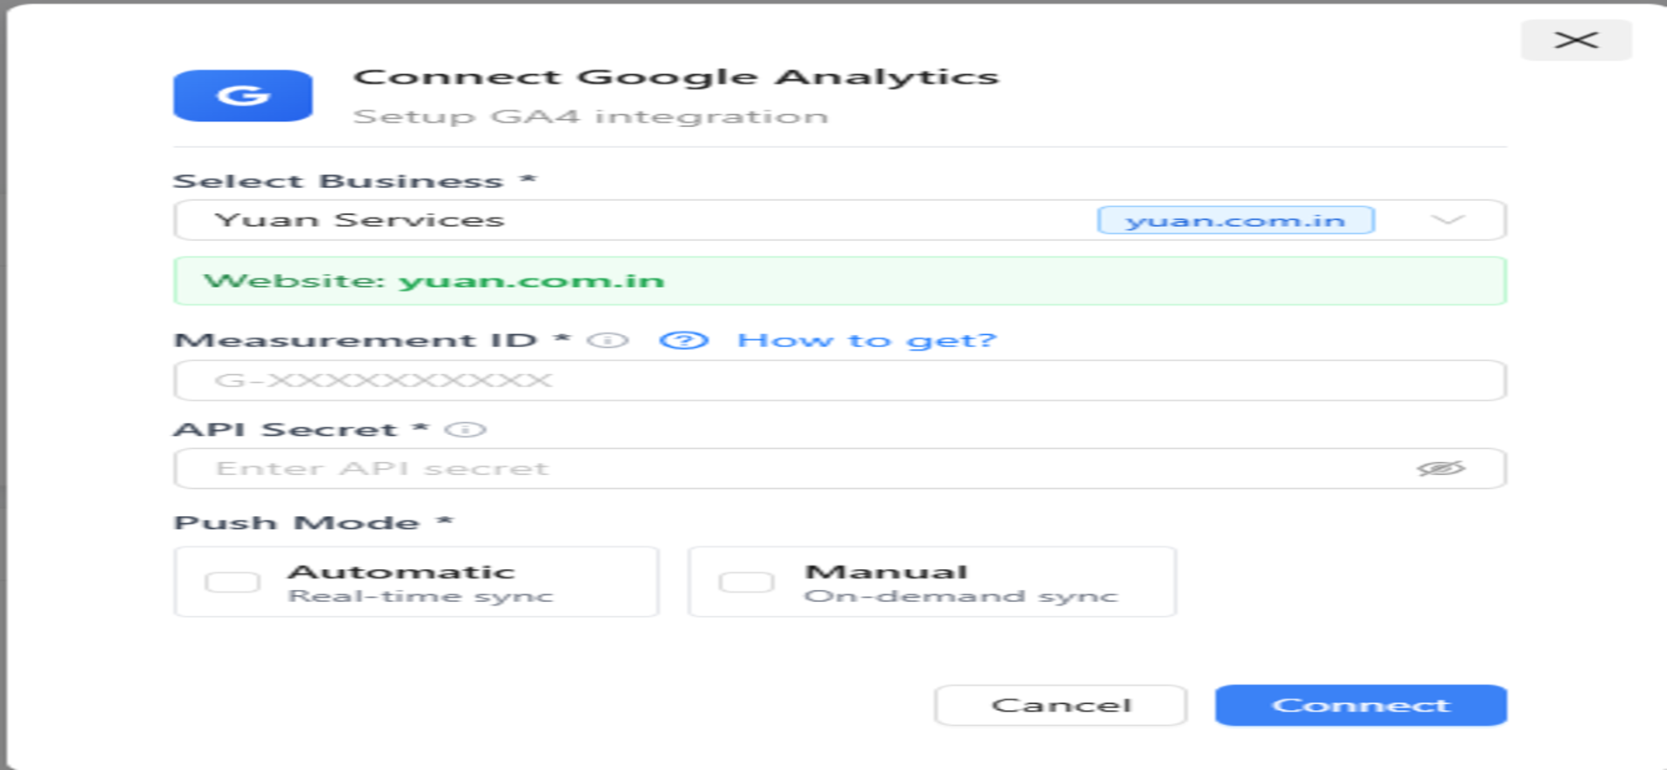The image size is (1667, 770).
Task: Tick the Automatic push mode checkbox
Action: click(x=232, y=582)
